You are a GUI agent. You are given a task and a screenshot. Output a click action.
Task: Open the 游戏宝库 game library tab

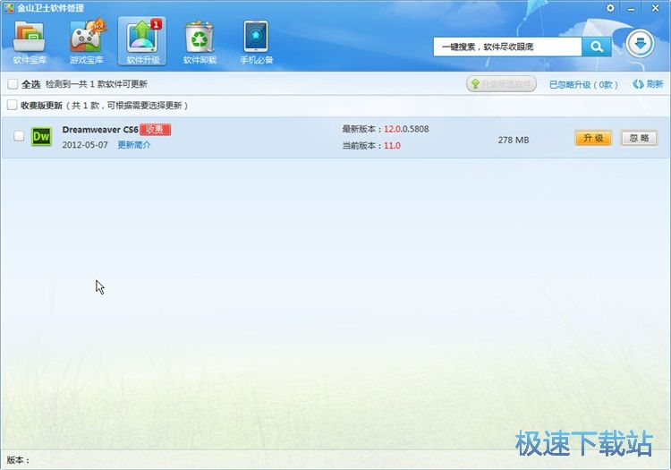pyautogui.click(x=87, y=42)
